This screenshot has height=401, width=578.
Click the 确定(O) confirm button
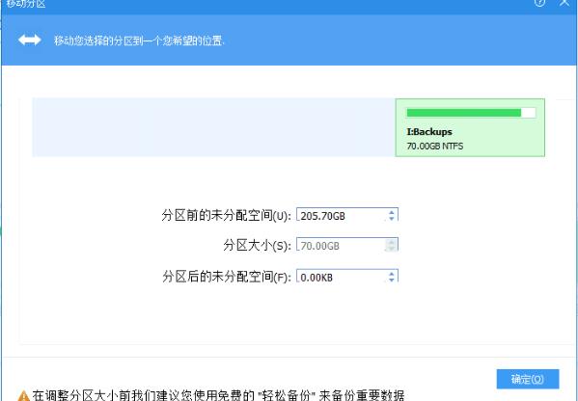click(528, 379)
